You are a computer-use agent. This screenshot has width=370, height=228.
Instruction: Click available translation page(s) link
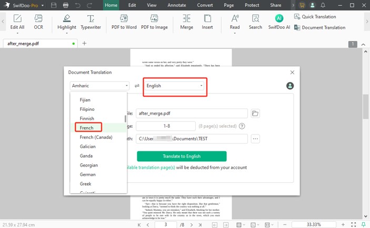[151, 168]
